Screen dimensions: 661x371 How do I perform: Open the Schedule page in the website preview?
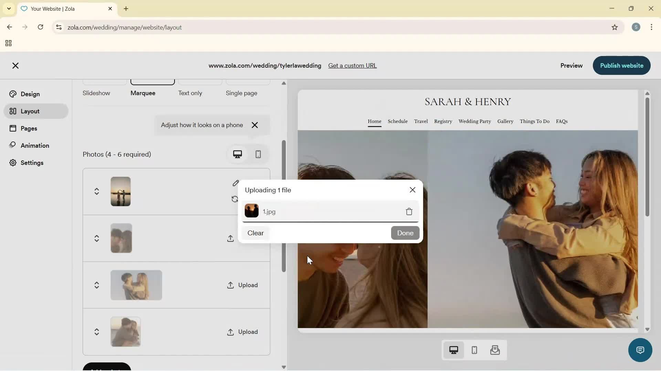(x=397, y=121)
